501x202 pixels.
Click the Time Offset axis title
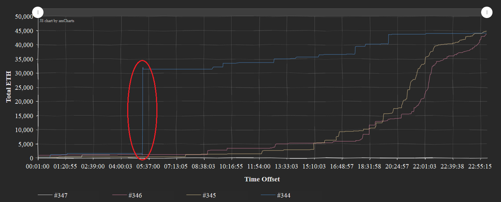262,179
